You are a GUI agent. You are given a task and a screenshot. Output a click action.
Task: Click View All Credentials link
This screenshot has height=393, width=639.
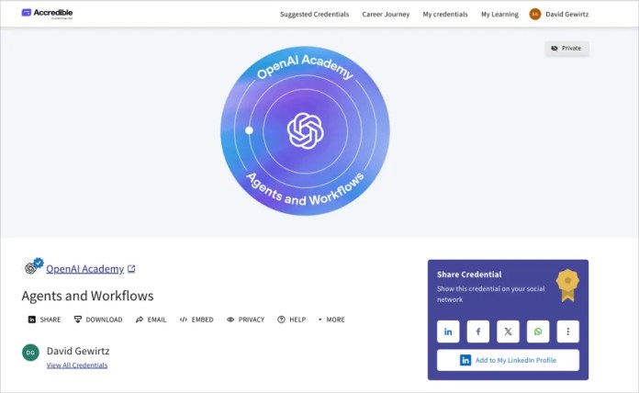[x=77, y=365]
